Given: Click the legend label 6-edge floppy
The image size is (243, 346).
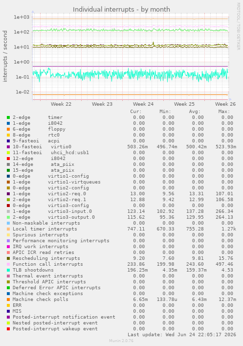Looking at the screenshot, I should click(39, 129).
